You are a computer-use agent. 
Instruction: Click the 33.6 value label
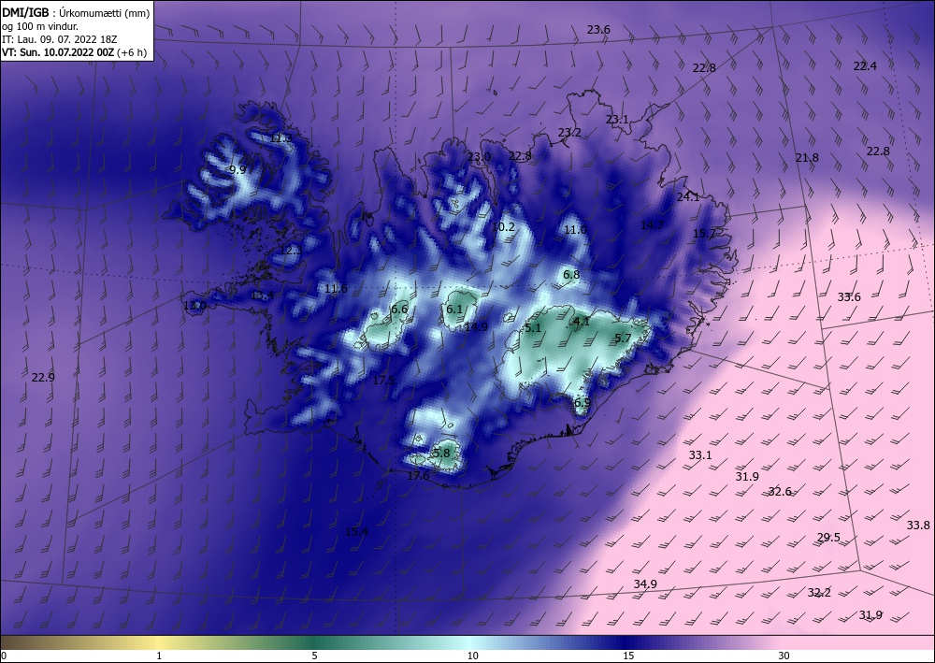(x=849, y=297)
